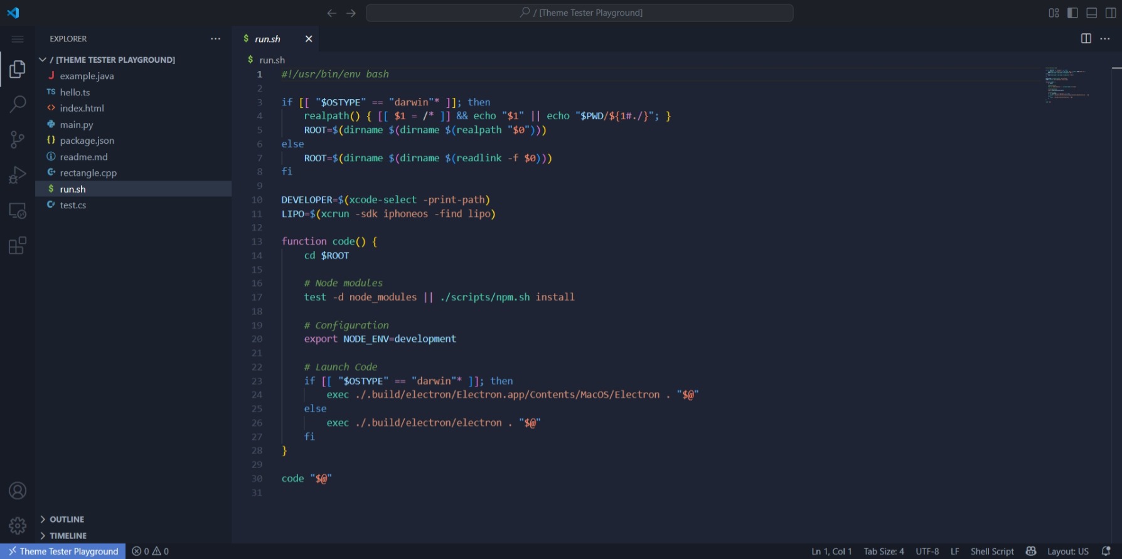Open the Run and Debug view
The width and height of the screenshot is (1122, 559).
point(18,175)
